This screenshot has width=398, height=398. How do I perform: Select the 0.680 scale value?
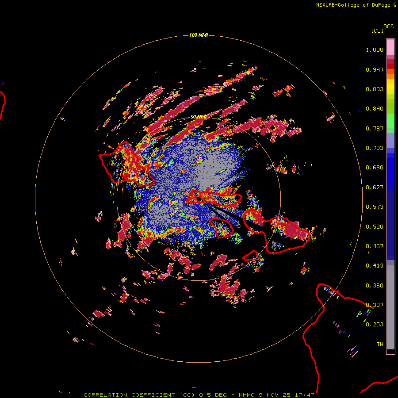click(375, 168)
